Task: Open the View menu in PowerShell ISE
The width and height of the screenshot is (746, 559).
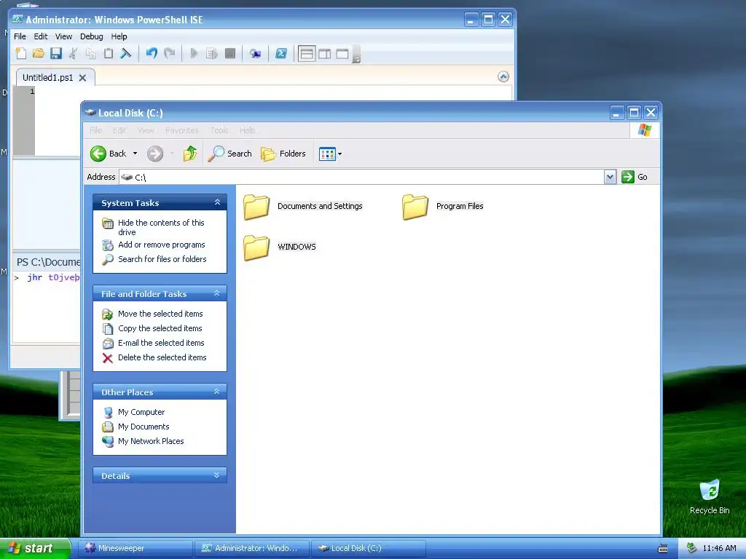Action: 64,36
